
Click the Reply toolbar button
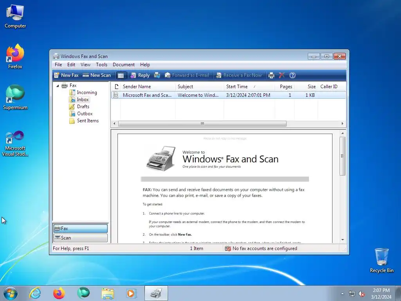pyautogui.click(x=140, y=75)
